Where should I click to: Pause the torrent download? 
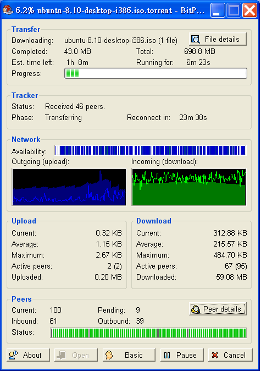pos(182,355)
